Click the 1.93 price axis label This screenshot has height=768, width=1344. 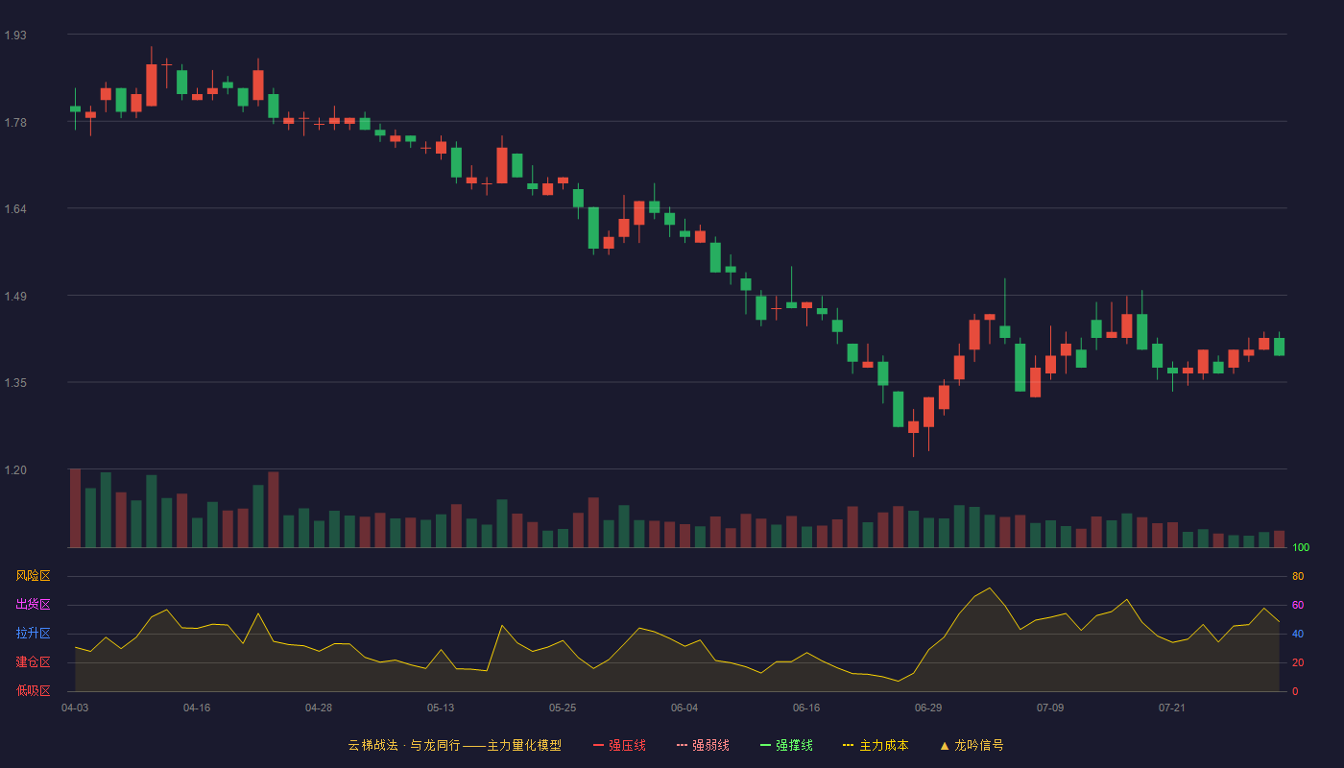[15, 36]
